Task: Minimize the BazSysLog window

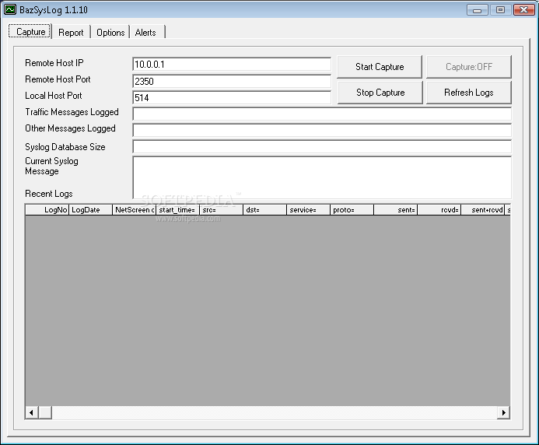Action: [x=477, y=10]
